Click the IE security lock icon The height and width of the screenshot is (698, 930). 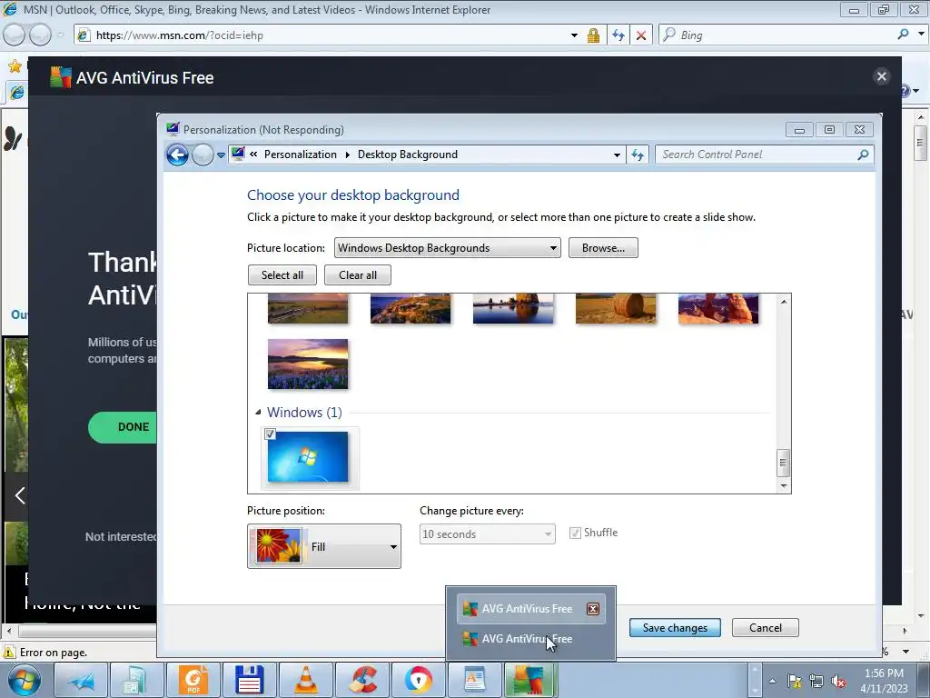pyautogui.click(x=593, y=35)
